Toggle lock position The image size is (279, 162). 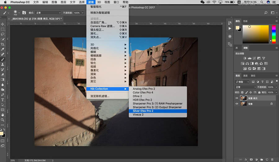[250, 92]
